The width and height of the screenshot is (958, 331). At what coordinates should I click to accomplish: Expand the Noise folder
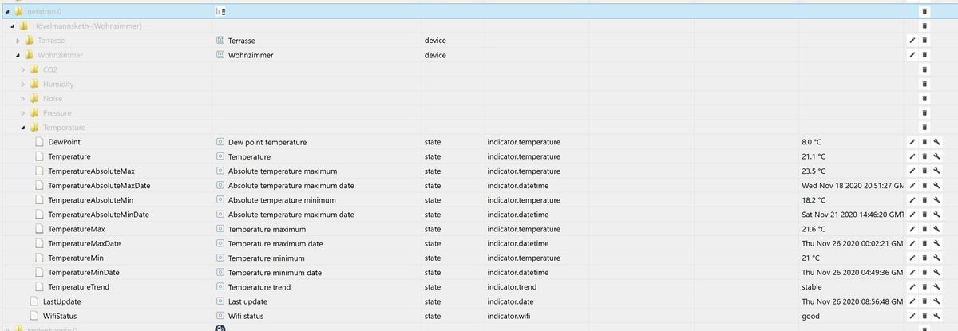[x=23, y=98]
